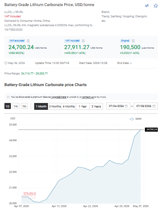Click the Apr 07, 2026 axis label

(21, 206)
